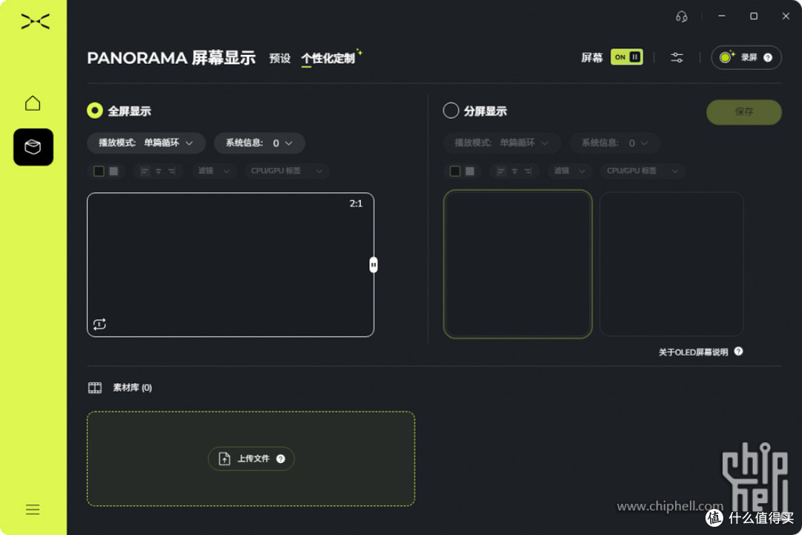The height and width of the screenshot is (535, 802).
Task: Align right in 全屏显示 toolbar
Action: tap(172, 171)
